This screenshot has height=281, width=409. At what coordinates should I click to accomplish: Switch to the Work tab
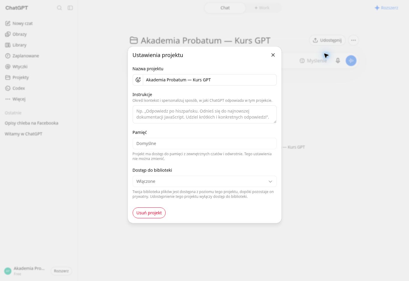[x=262, y=8]
